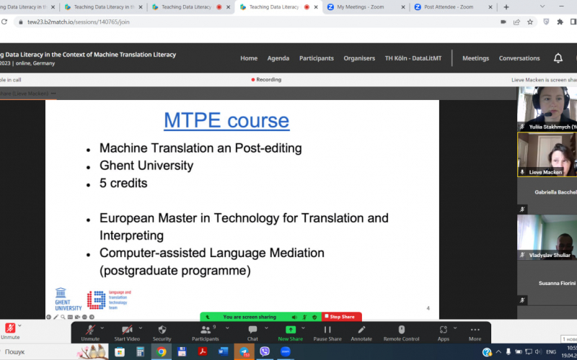The height and width of the screenshot is (360, 577).
Task: Click the MTPE course slide title link
Action: (226, 120)
